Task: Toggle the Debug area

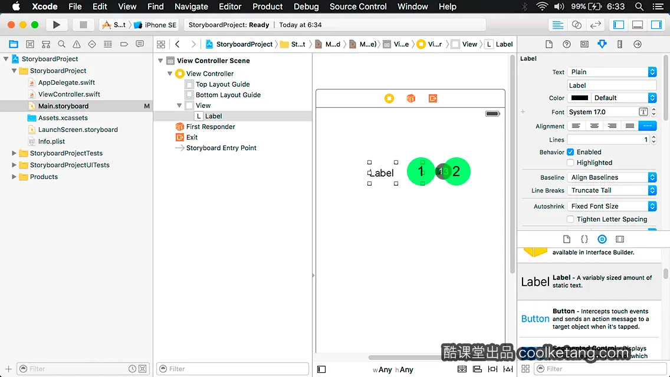Action: [638, 25]
